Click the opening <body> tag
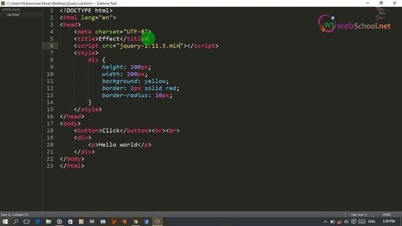402x226 pixels. click(70, 124)
